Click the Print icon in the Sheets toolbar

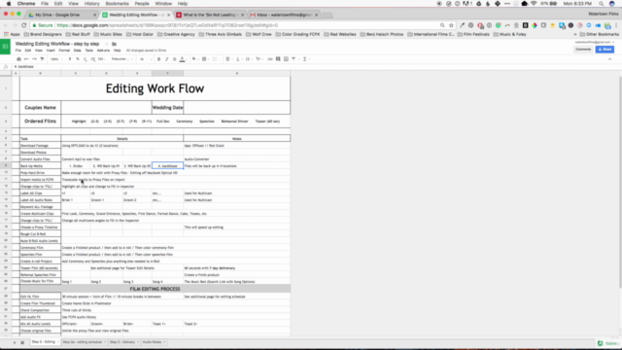18,59
